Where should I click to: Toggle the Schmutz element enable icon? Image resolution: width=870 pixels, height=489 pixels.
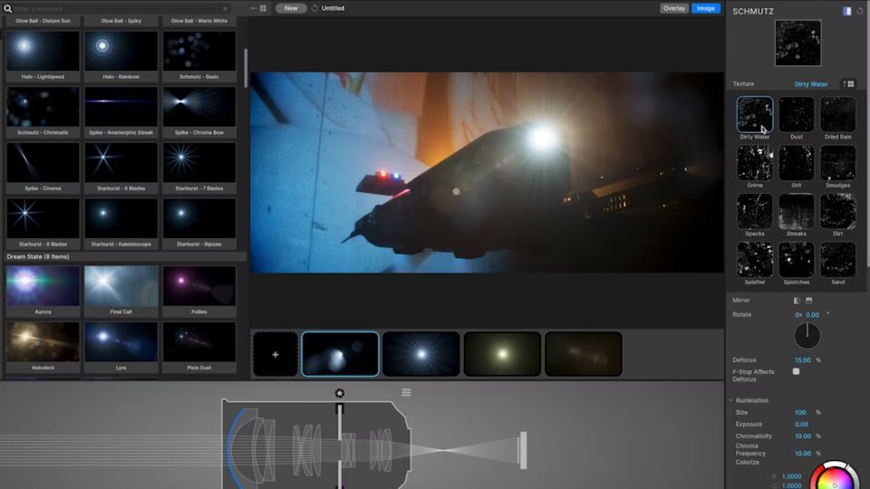click(846, 11)
